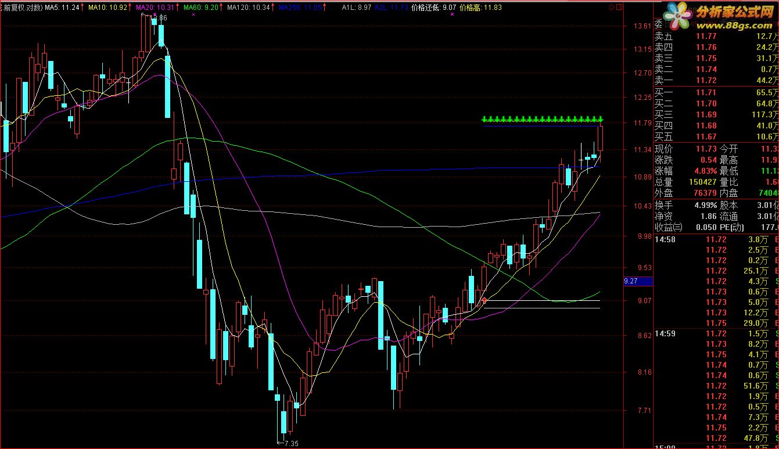Click the 外盘 76379 value
The image size is (779, 449).
point(704,193)
